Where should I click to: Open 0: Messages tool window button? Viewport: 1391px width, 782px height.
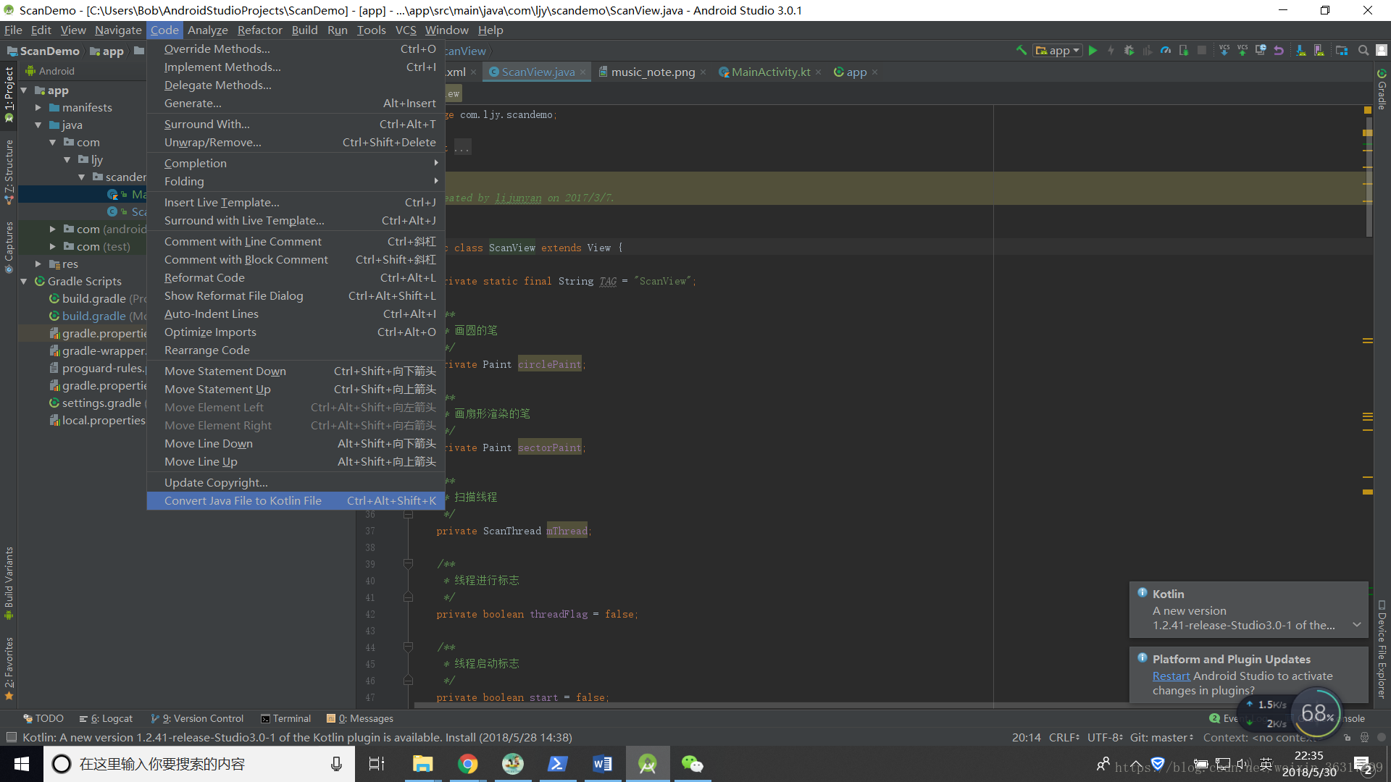pyautogui.click(x=360, y=718)
